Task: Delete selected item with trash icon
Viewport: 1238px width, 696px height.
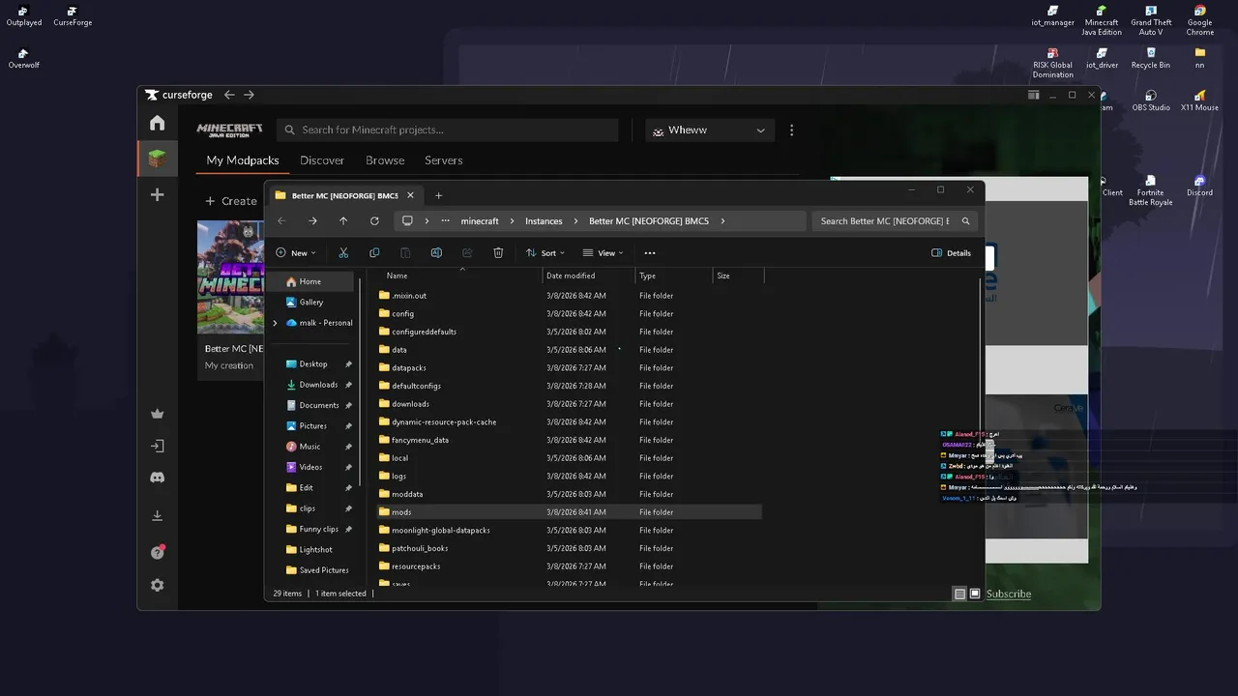Action: point(498,252)
